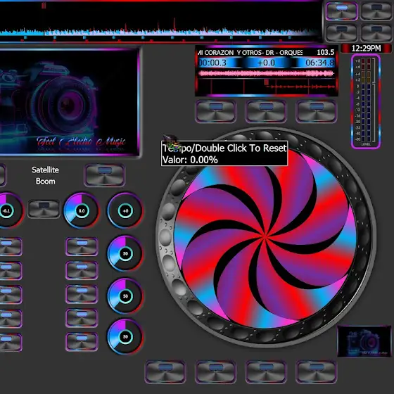This screenshot has height=394, width=394.
Task: Click the right button below the deck display
Action: (317, 111)
